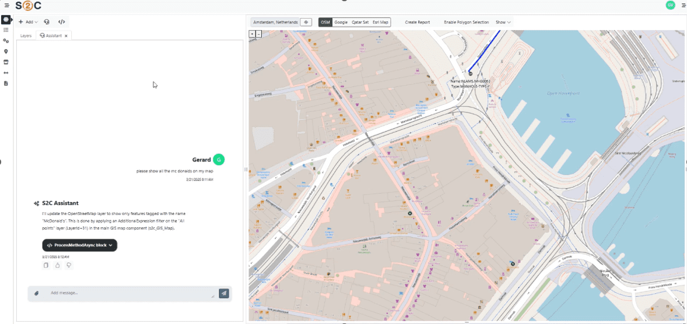Choose the Esri Map base layer

coord(380,22)
